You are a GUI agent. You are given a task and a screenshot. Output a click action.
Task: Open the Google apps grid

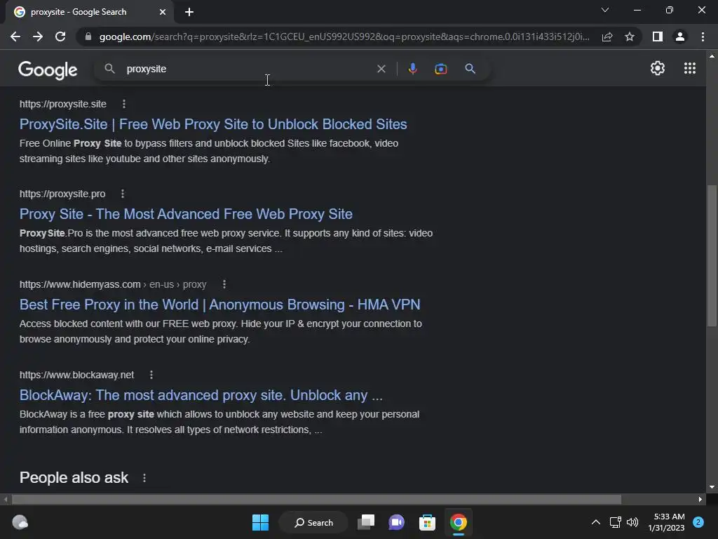pos(690,68)
